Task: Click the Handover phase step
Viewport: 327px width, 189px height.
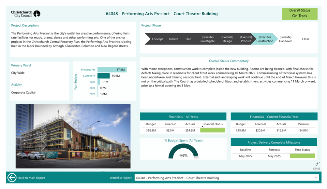Action: [285, 39]
